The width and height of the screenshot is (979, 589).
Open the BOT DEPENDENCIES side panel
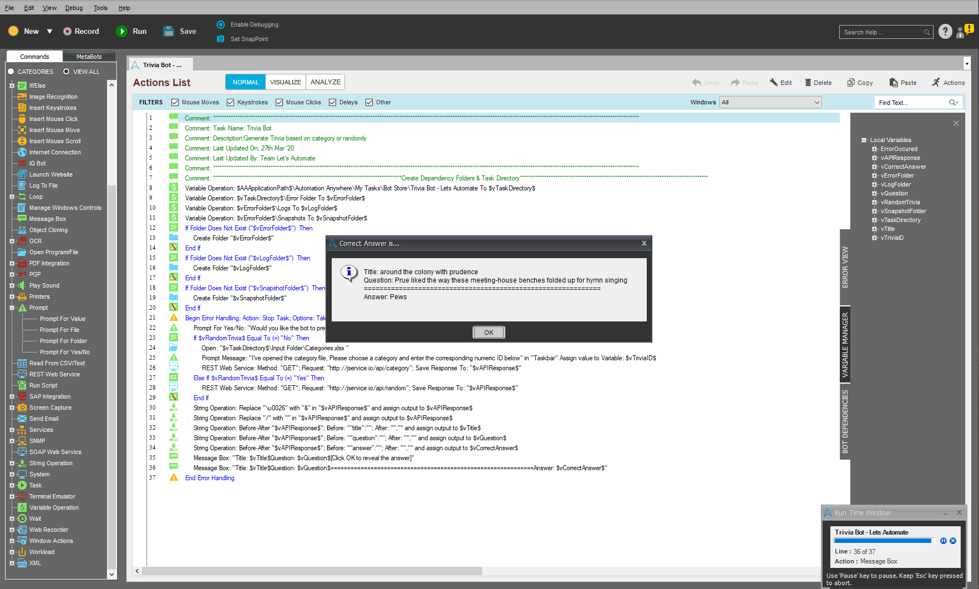click(845, 421)
